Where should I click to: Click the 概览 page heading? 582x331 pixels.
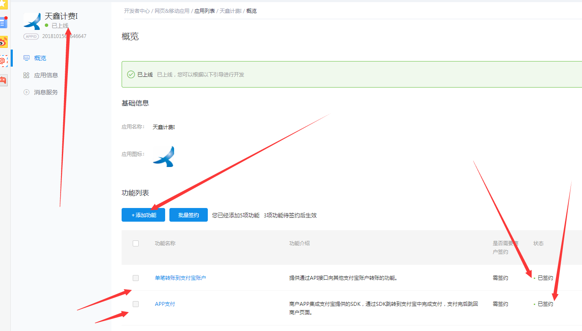click(130, 36)
